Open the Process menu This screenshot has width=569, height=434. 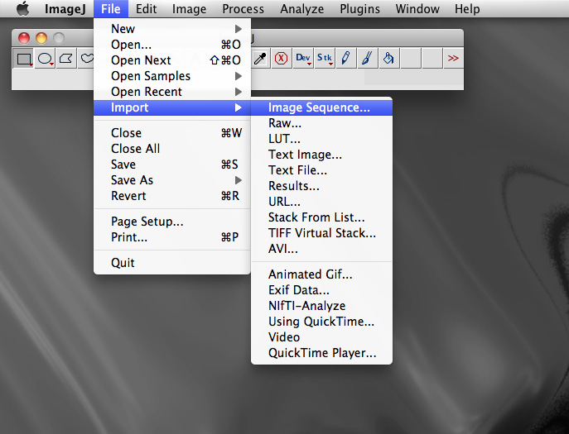pos(243,9)
